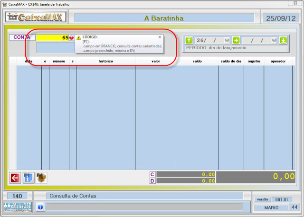Click the CaixaMAX logo at top left
Viewport: 304px width, 217px height.
[x=36, y=18]
